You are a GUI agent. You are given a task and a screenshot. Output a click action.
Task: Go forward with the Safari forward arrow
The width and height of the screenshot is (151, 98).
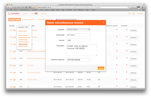[x=11, y=7]
